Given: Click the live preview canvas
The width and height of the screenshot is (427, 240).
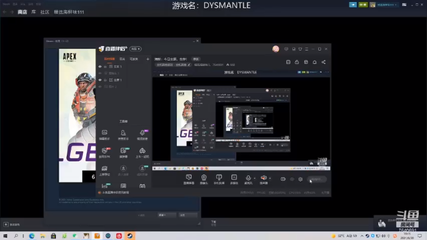Looking at the screenshot, I should click(241, 120).
